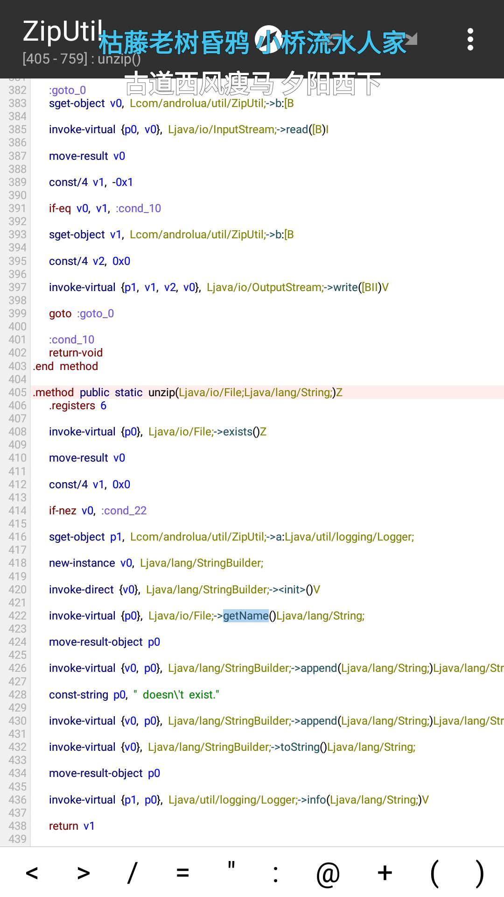This screenshot has width=504, height=897.
Task: Tap the 'return-void' instruction
Action: coord(76,353)
